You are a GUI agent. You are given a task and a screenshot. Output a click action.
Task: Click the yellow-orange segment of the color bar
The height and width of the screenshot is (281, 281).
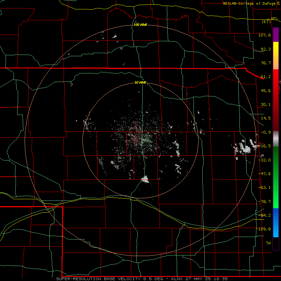276,56
